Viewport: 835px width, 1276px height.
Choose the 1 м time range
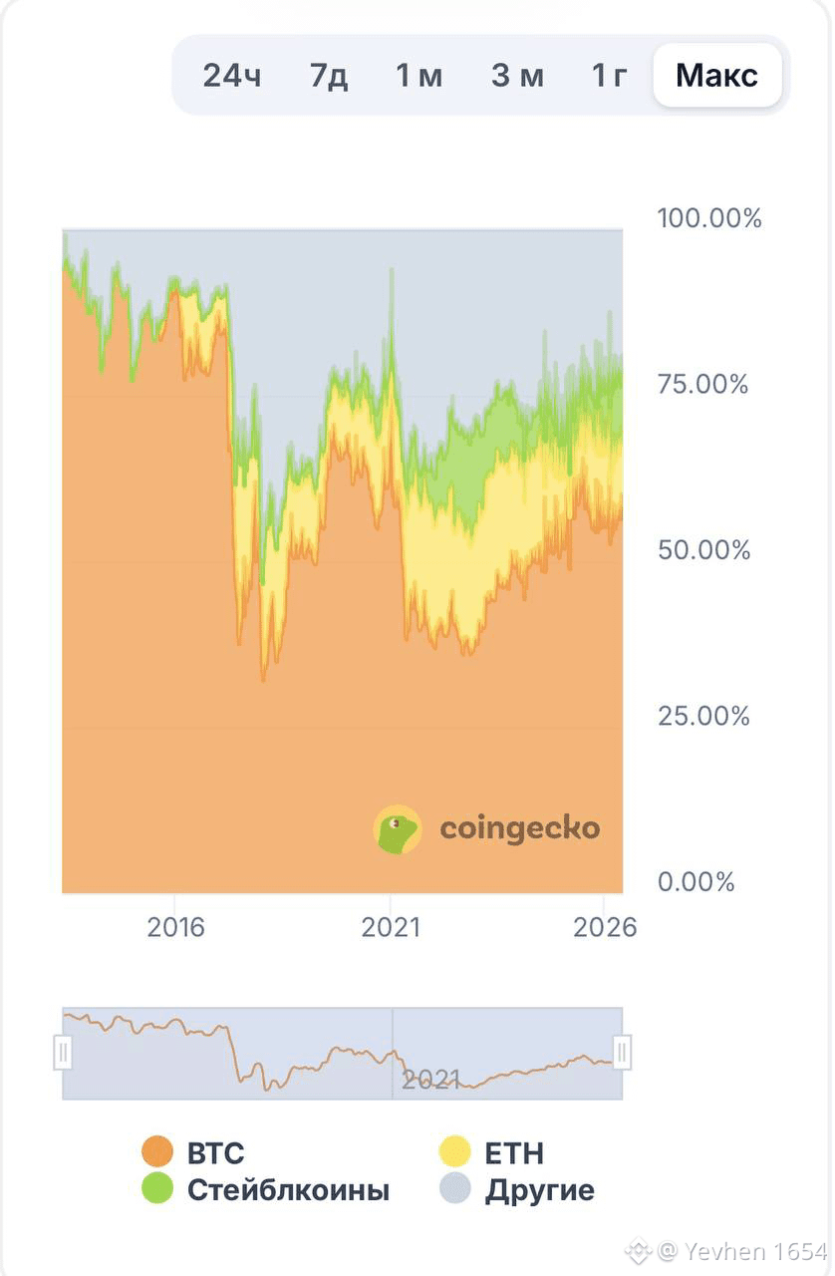418,75
